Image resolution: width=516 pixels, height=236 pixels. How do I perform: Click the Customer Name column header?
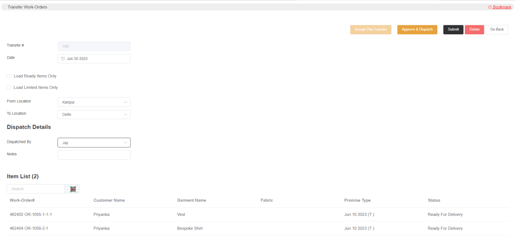click(x=109, y=201)
